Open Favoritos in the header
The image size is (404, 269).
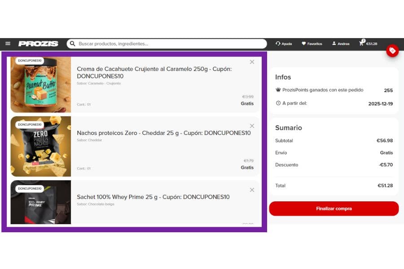coord(312,44)
